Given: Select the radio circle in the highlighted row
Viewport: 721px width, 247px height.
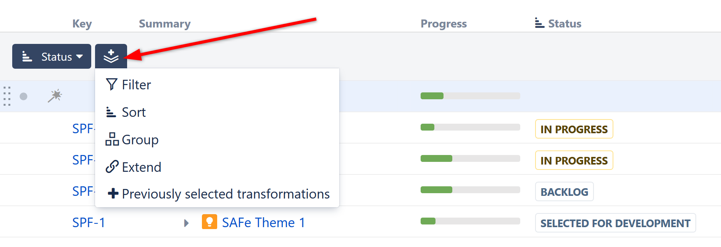Looking at the screenshot, I should 23,96.
